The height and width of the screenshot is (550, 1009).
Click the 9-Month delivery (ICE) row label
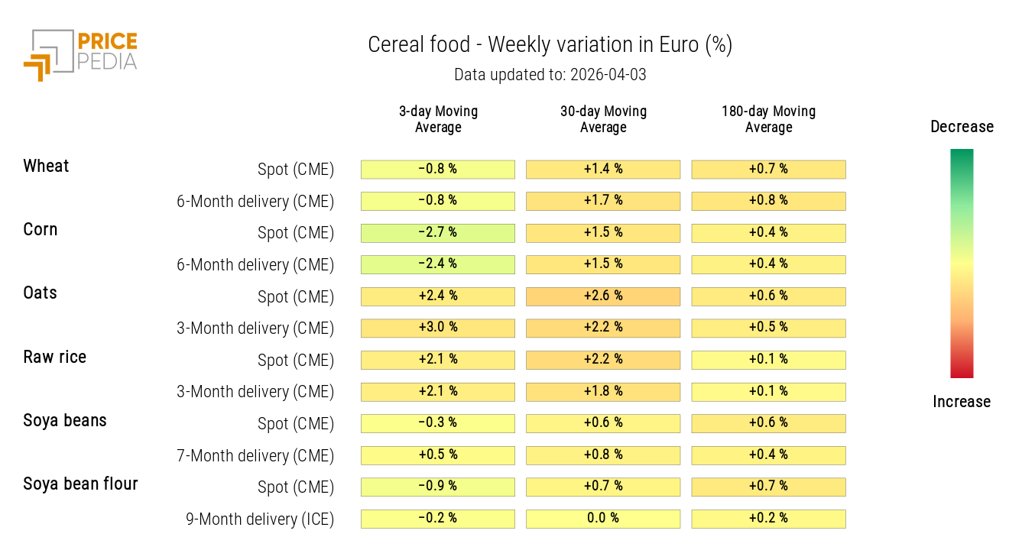pyautogui.click(x=260, y=519)
